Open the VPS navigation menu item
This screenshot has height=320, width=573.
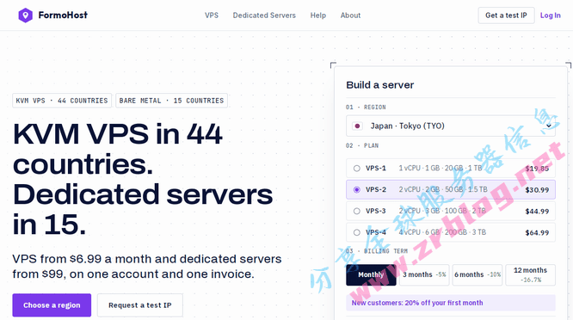click(x=212, y=15)
